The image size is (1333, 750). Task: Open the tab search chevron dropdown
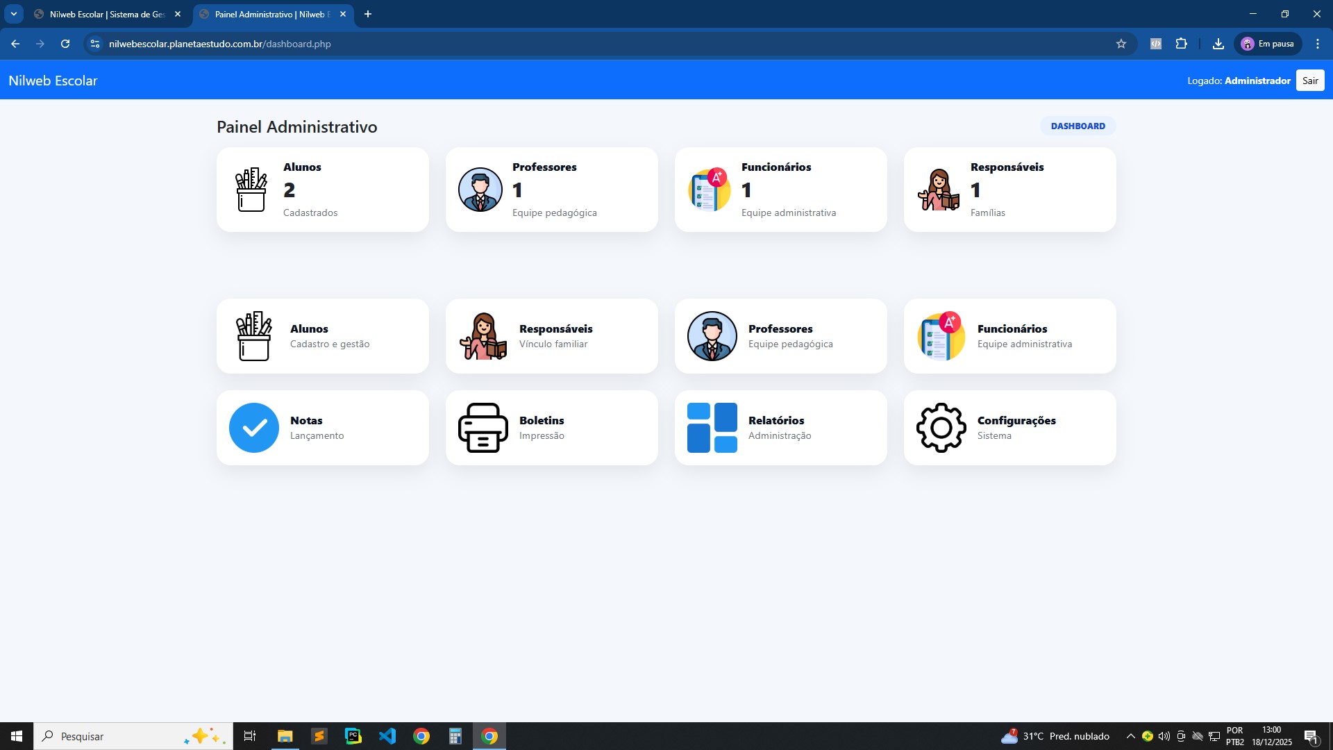pos(12,13)
